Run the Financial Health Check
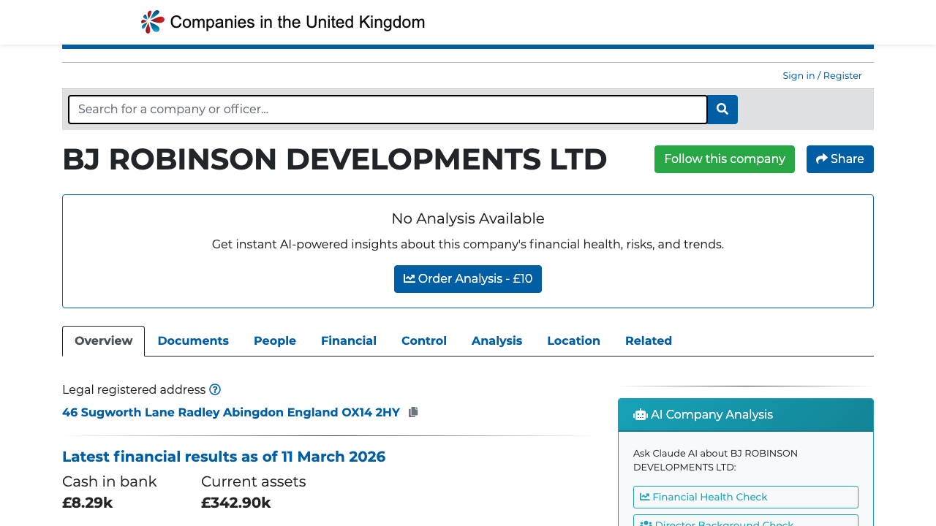 pos(745,496)
